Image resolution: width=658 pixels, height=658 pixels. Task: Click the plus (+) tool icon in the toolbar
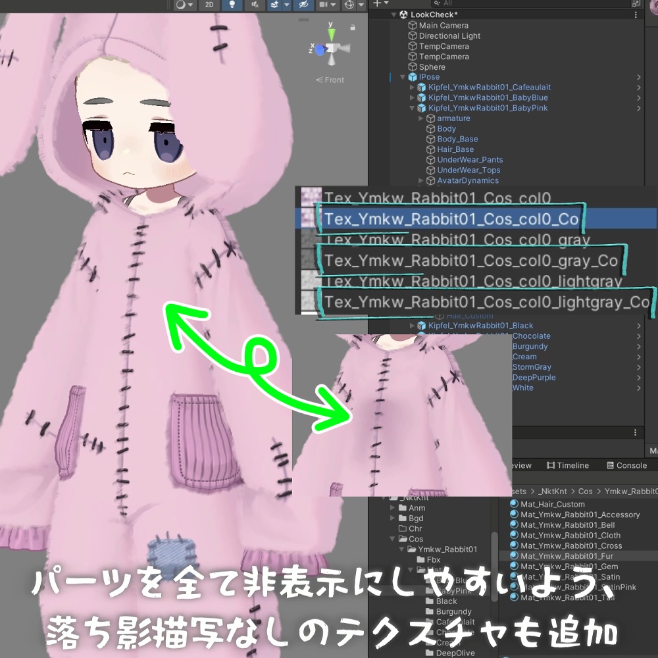tap(376, 5)
